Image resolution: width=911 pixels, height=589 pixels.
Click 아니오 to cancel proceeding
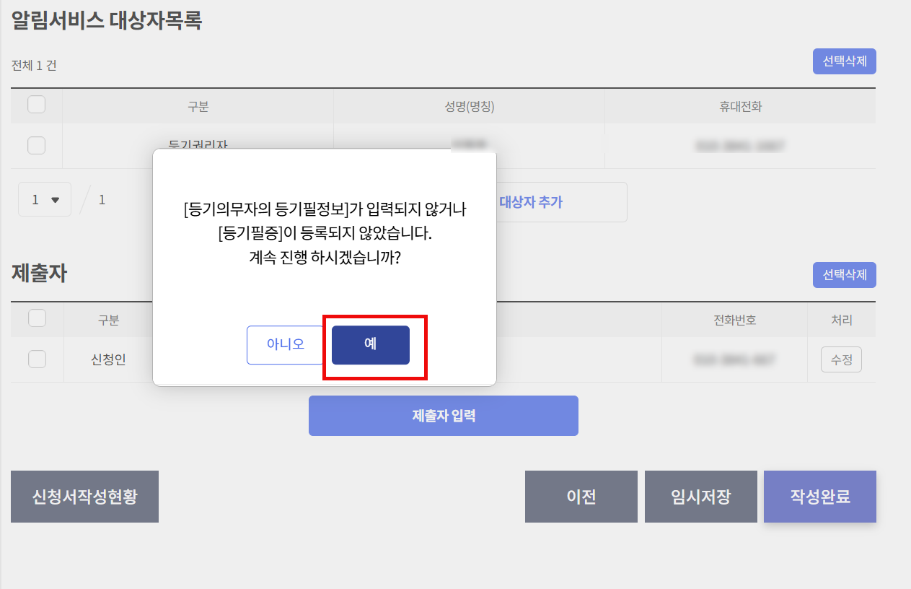coord(285,345)
